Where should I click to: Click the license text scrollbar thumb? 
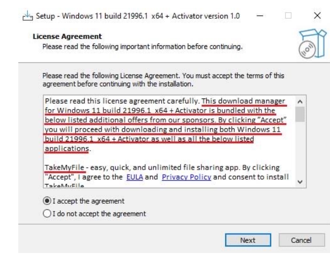(x=299, y=114)
